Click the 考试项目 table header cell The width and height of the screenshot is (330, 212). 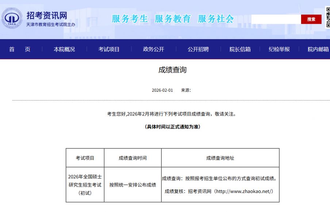[85, 158]
